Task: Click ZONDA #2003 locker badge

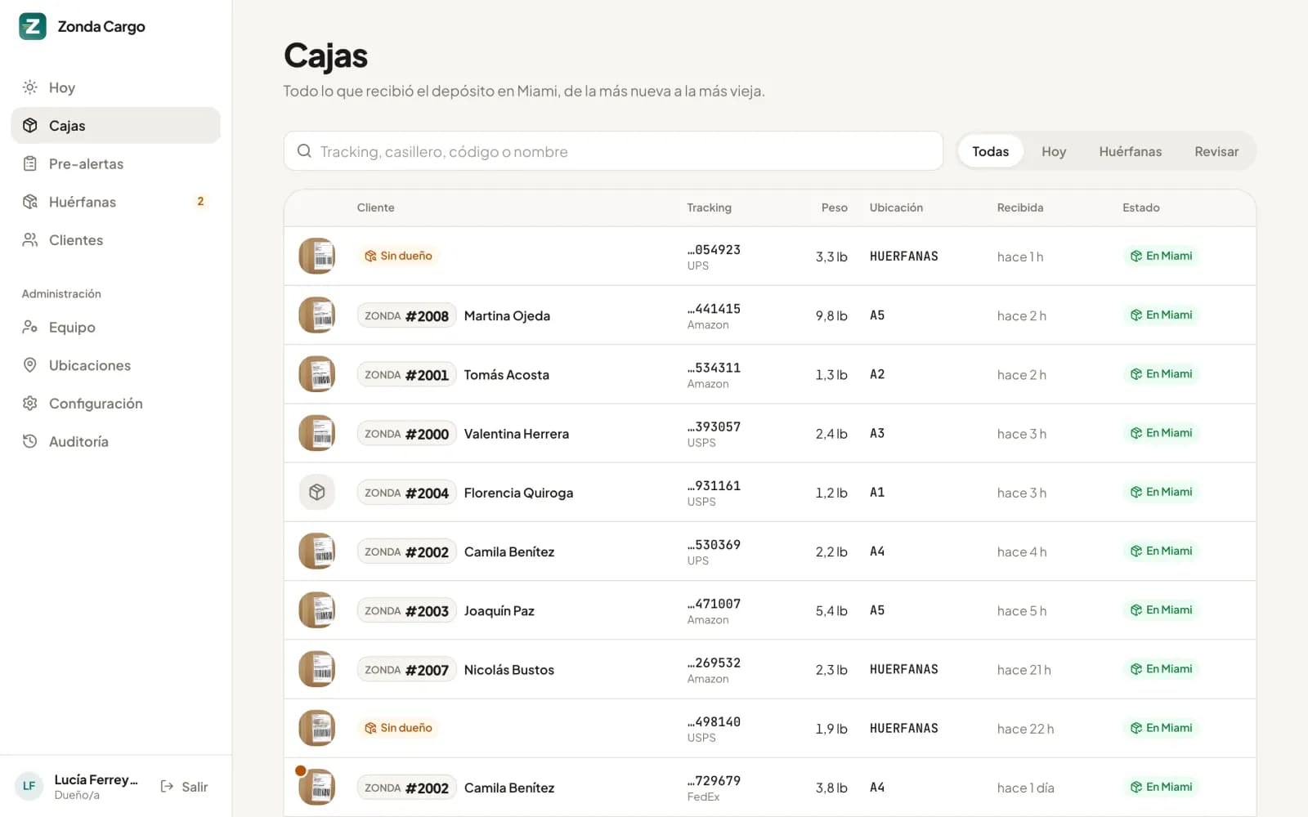Action: (406, 611)
